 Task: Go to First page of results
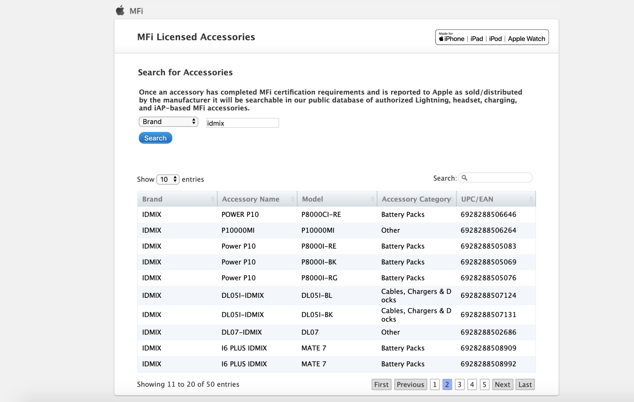(x=381, y=384)
